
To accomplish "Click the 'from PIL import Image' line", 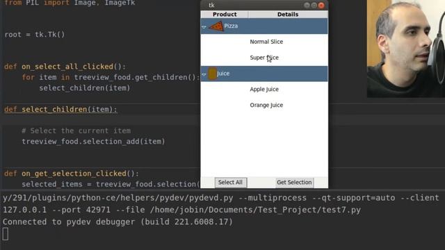I will (70, 3).
